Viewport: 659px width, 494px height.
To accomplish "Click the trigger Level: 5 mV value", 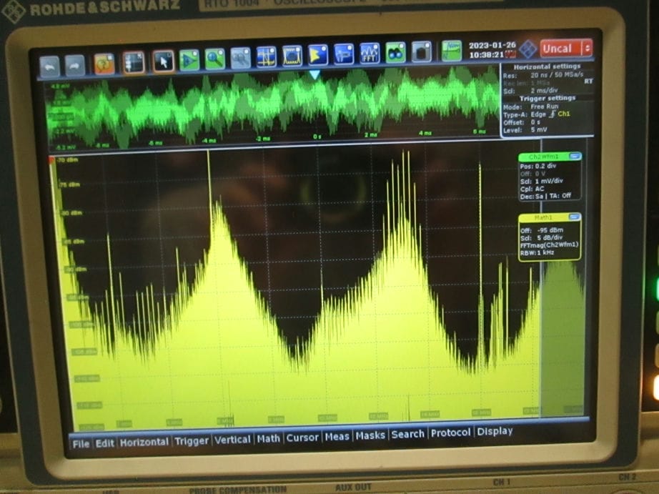I will point(525,130).
